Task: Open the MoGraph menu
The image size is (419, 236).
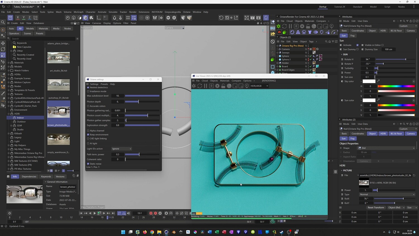Action: coord(78,12)
